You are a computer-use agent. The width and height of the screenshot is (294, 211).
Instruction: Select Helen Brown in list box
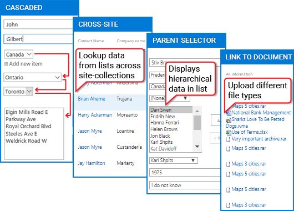(164, 129)
